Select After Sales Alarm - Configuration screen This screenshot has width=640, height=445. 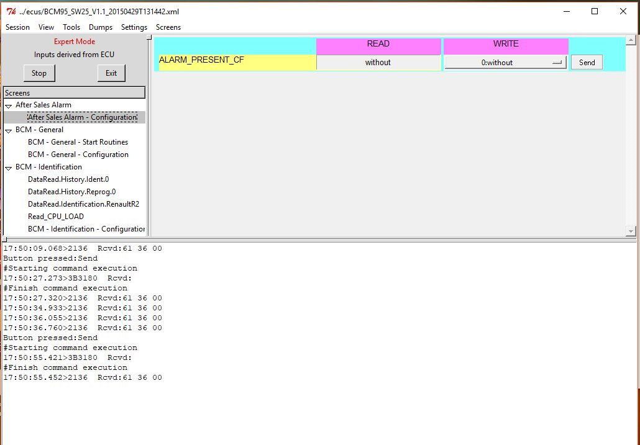(x=83, y=117)
